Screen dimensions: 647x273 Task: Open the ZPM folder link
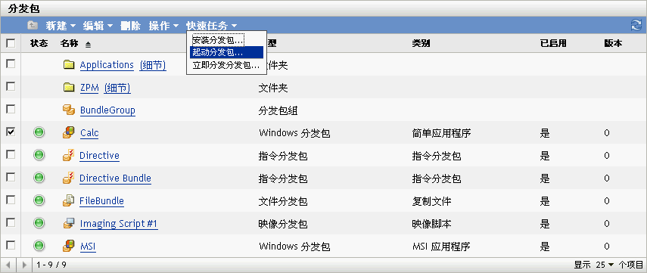click(x=89, y=88)
